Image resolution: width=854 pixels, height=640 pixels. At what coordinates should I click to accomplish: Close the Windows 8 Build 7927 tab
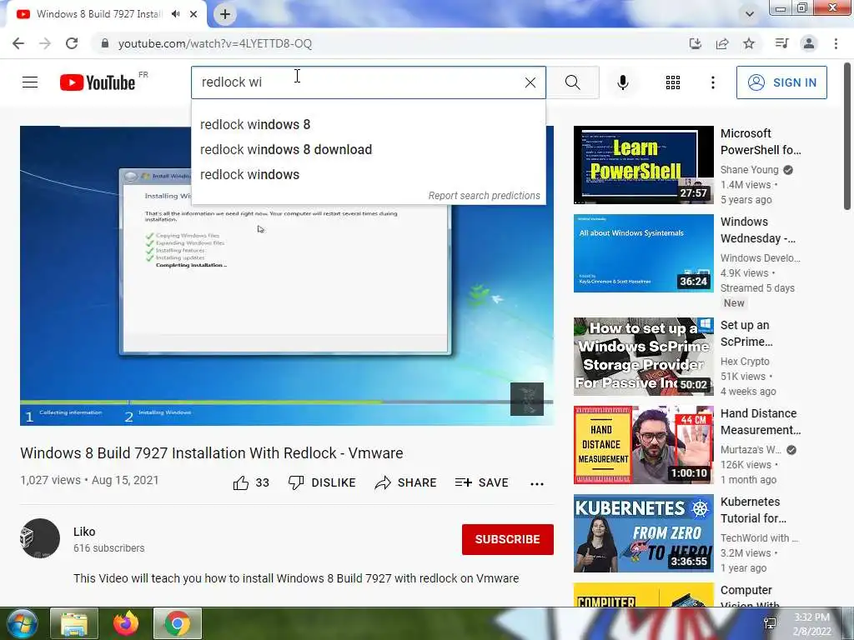click(193, 14)
